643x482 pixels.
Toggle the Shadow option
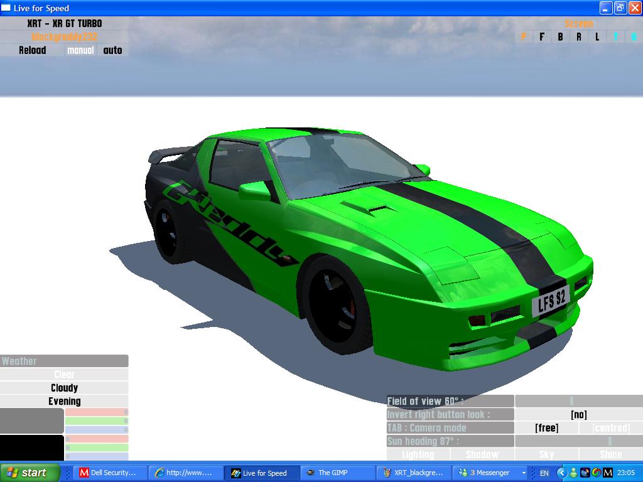click(482, 454)
